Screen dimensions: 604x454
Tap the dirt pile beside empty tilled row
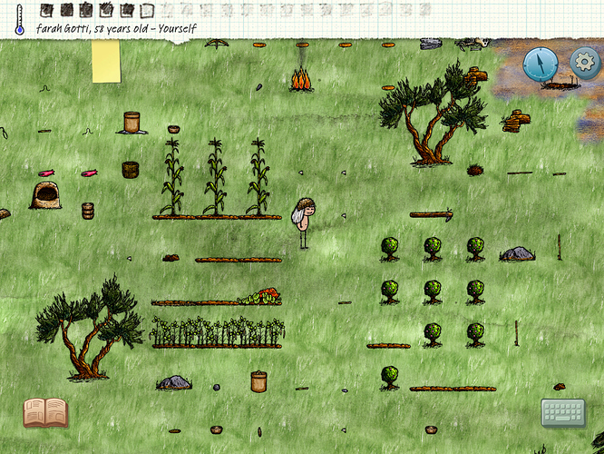[170, 258]
